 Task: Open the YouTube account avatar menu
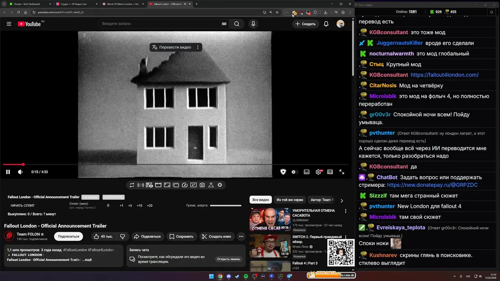341,24
